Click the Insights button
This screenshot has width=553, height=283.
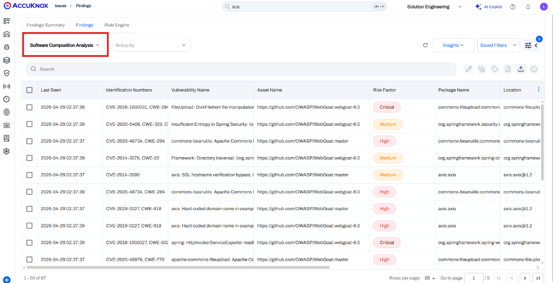(453, 45)
